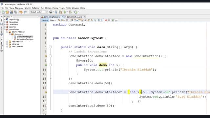Close the Projects panel tab

12,17
